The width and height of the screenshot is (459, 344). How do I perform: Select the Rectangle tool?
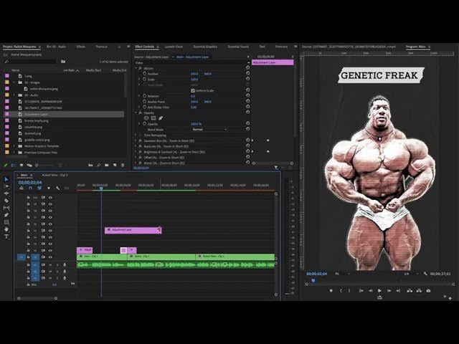[6, 222]
